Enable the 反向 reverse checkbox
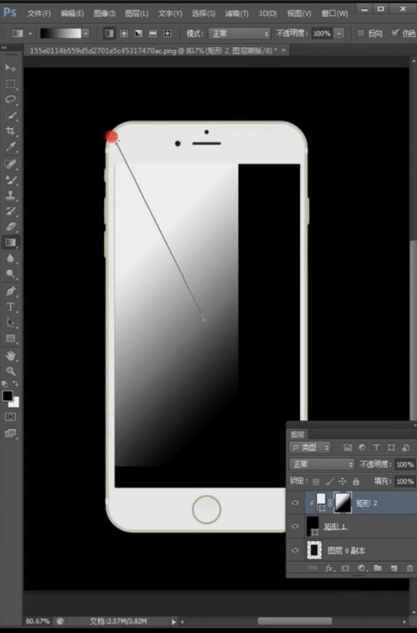 (x=361, y=34)
